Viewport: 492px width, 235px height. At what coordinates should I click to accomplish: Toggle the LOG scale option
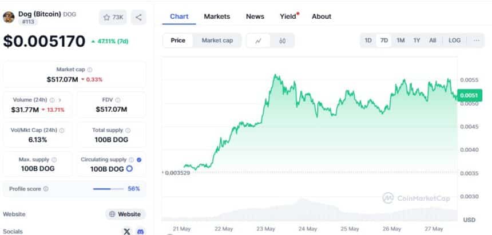[454, 40]
